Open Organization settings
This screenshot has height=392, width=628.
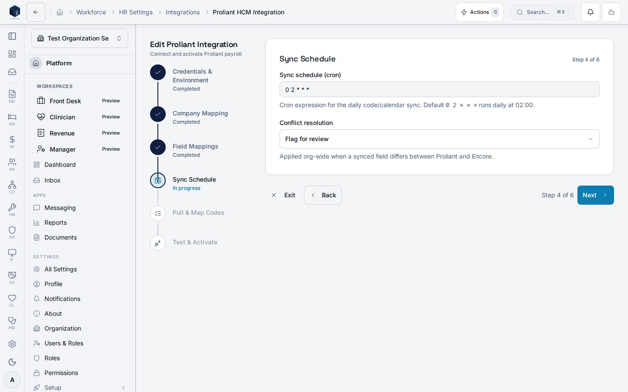[79, 328]
